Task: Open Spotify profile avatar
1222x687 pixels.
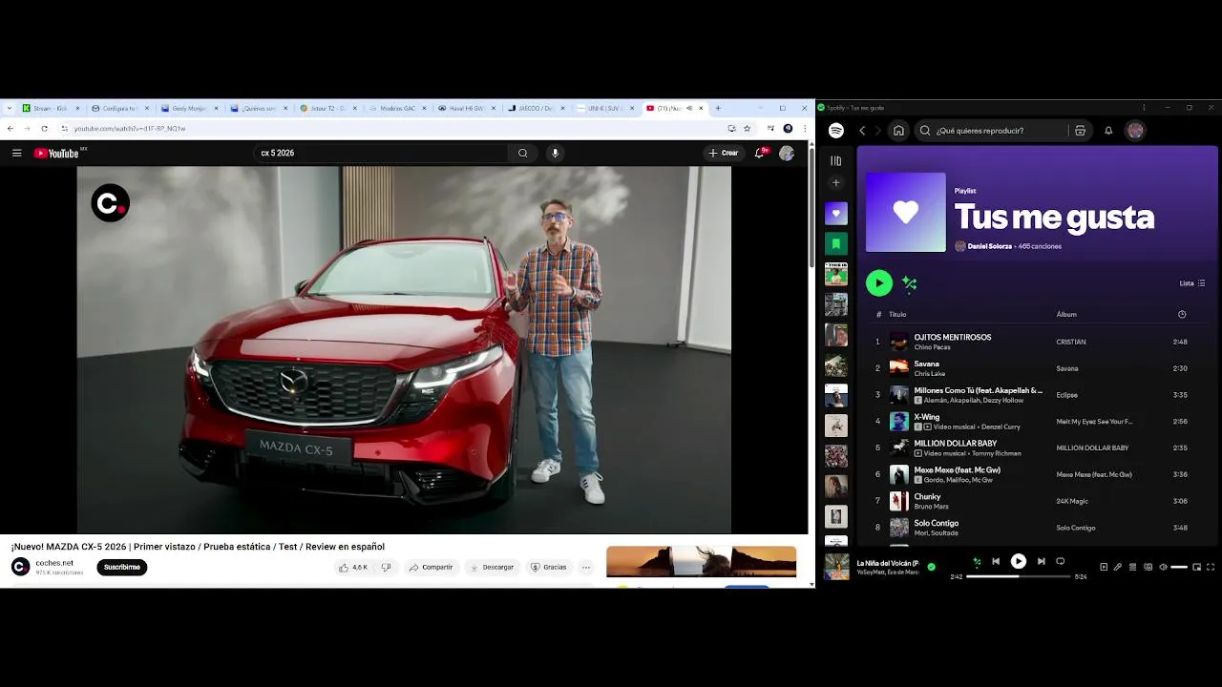Action: [1135, 131]
